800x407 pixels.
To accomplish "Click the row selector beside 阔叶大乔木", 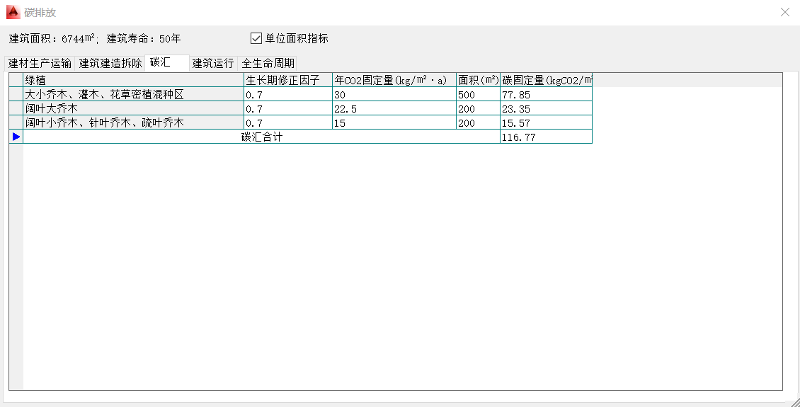I will (x=16, y=108).
